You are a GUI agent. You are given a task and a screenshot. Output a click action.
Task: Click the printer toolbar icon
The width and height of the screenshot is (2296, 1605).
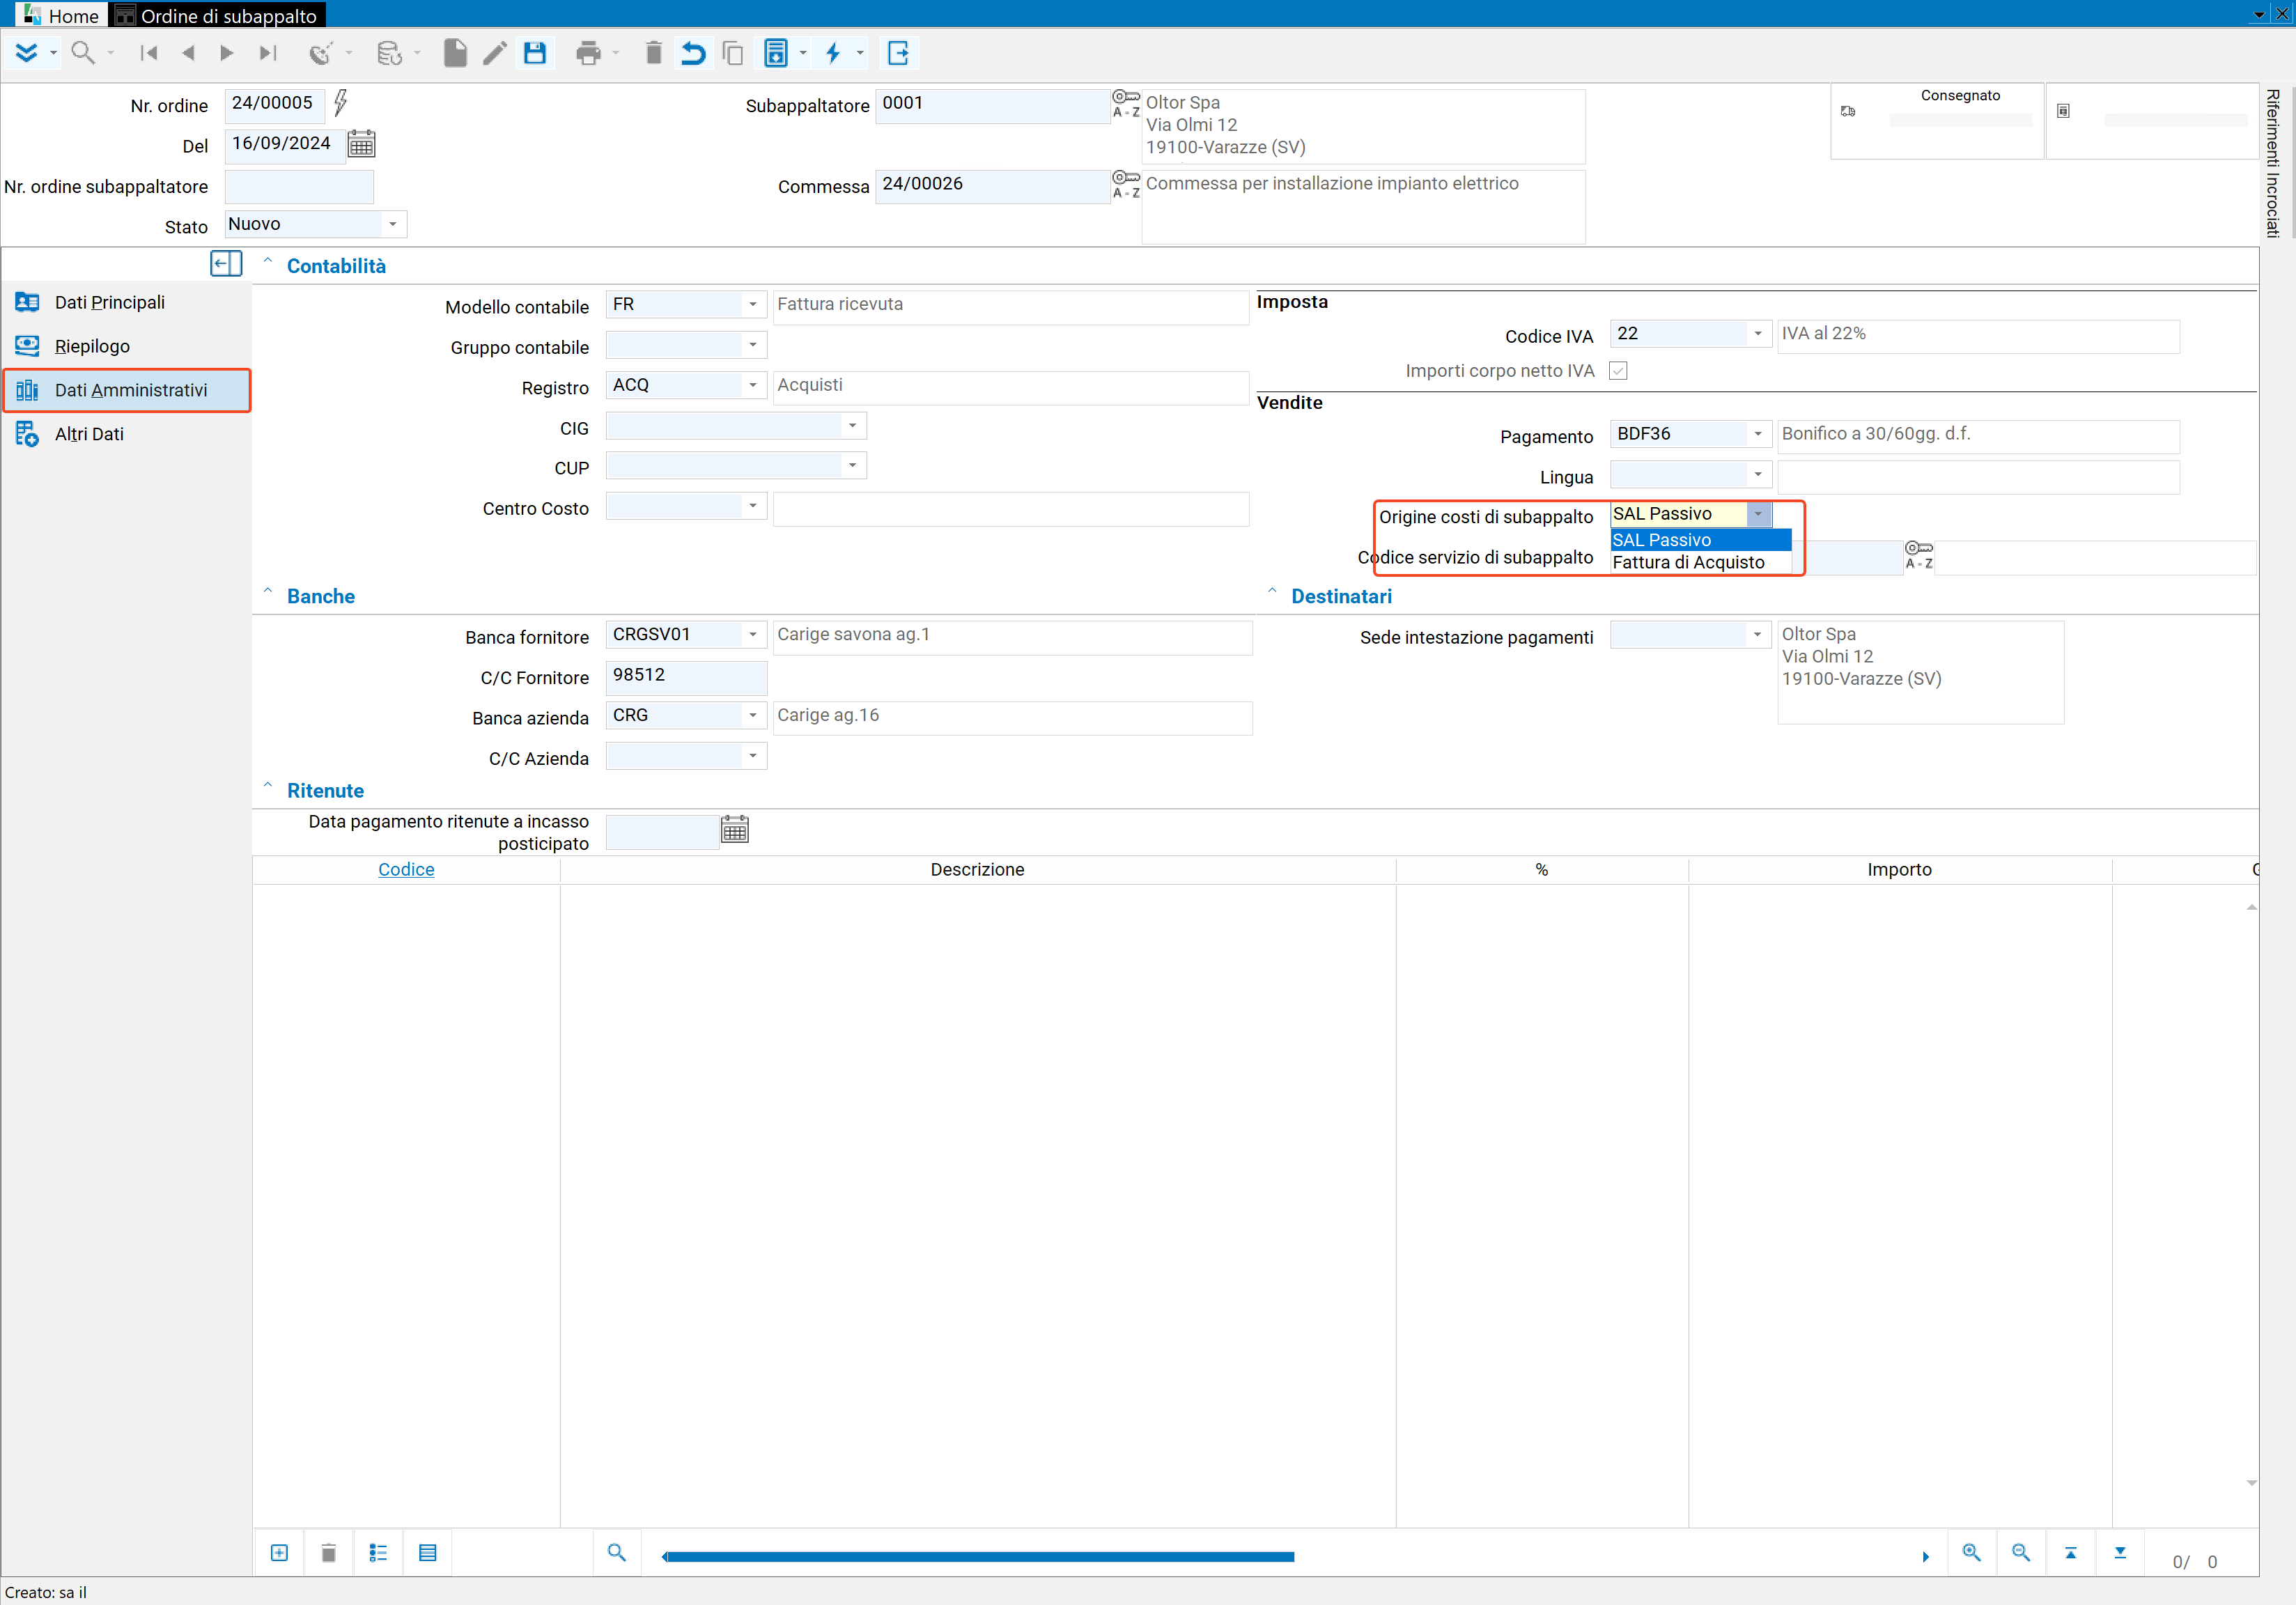pos(589,53)
